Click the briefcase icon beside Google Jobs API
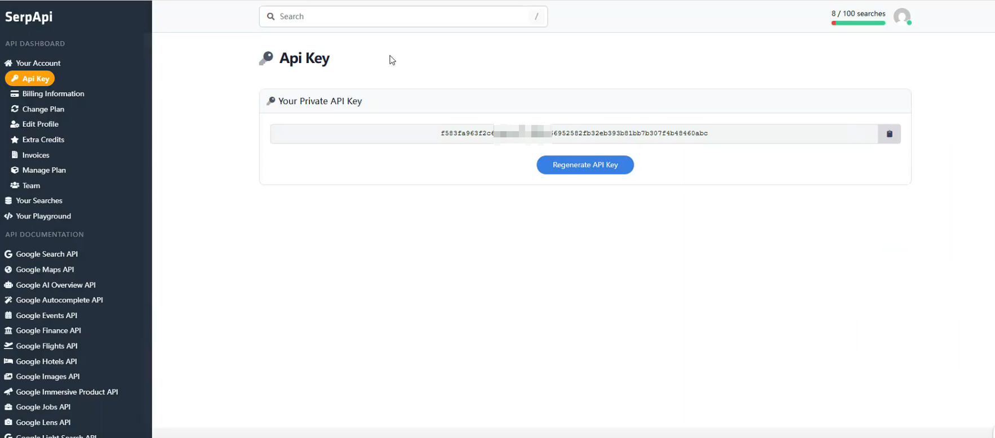This screenshot has height=438, width=995. point(8,407)
